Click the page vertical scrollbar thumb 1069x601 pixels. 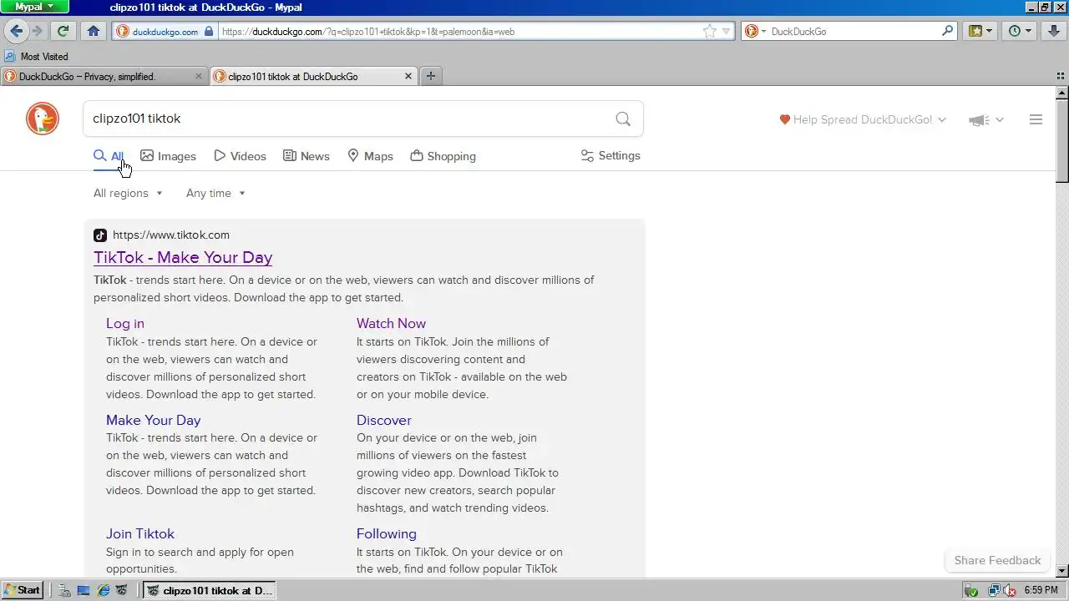(1062, 140)
